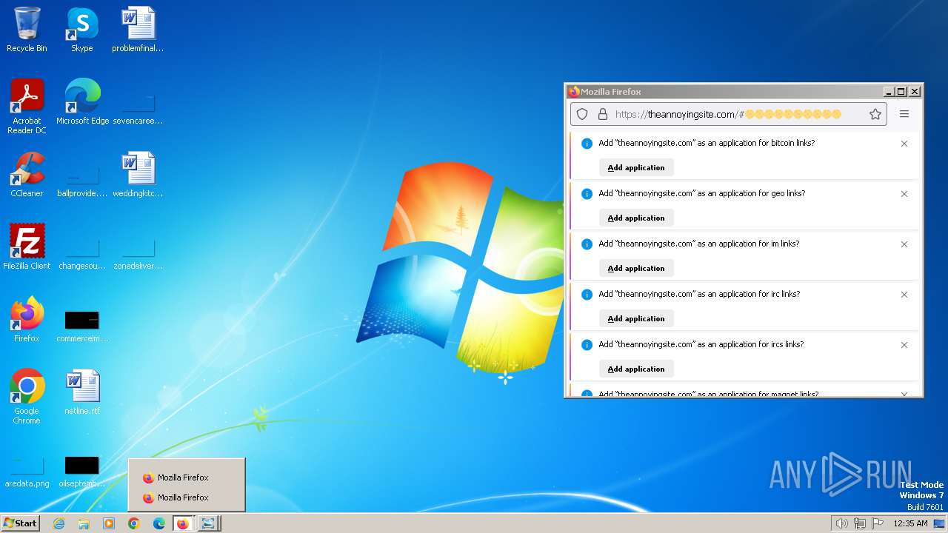Dismiss the irc links notification
The image size is (948, 533).
904,295
